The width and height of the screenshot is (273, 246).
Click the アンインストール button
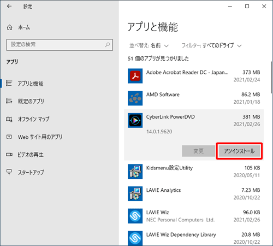click(x=239, y=151)
